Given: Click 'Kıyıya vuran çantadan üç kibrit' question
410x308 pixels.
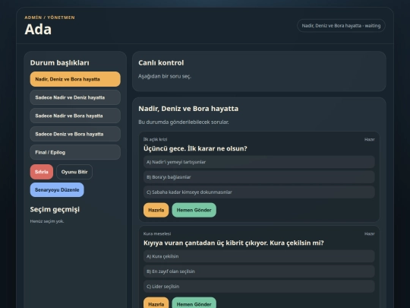Looking at the screenshot, I should 234,243.
